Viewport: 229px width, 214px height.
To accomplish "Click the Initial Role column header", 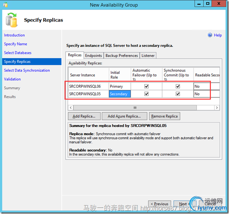I will pos(120,75).
